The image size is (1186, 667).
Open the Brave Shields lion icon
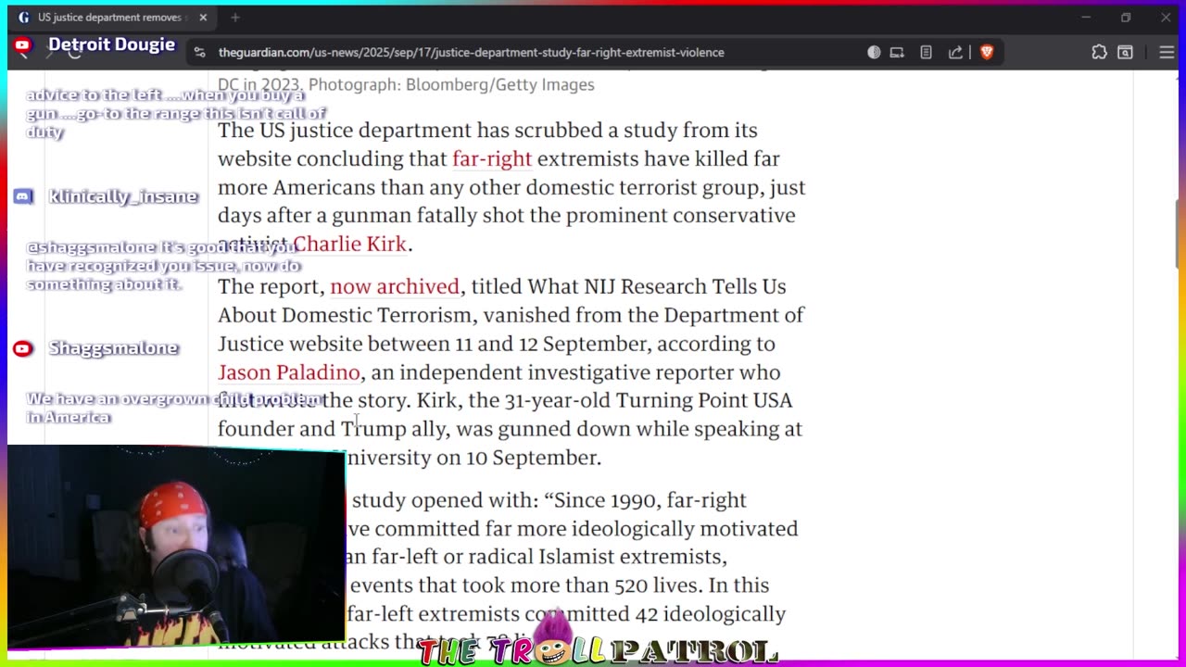987,53
